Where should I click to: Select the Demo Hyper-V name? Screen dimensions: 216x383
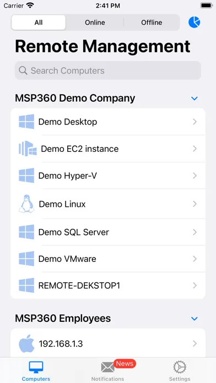[x=68, y=176]
